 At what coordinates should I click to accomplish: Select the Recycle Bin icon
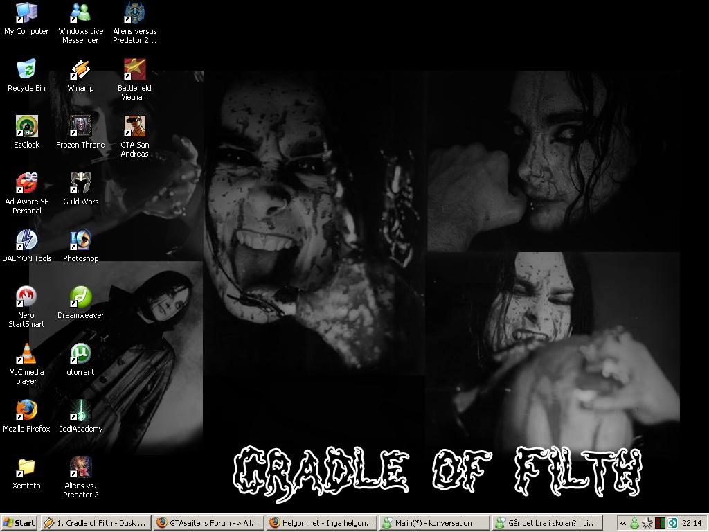pyautogui.click(x=26, y=70)
